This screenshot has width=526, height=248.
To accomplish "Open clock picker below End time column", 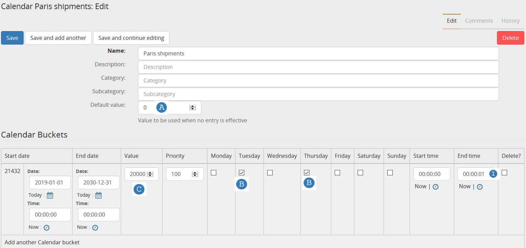I will (479, 187).
